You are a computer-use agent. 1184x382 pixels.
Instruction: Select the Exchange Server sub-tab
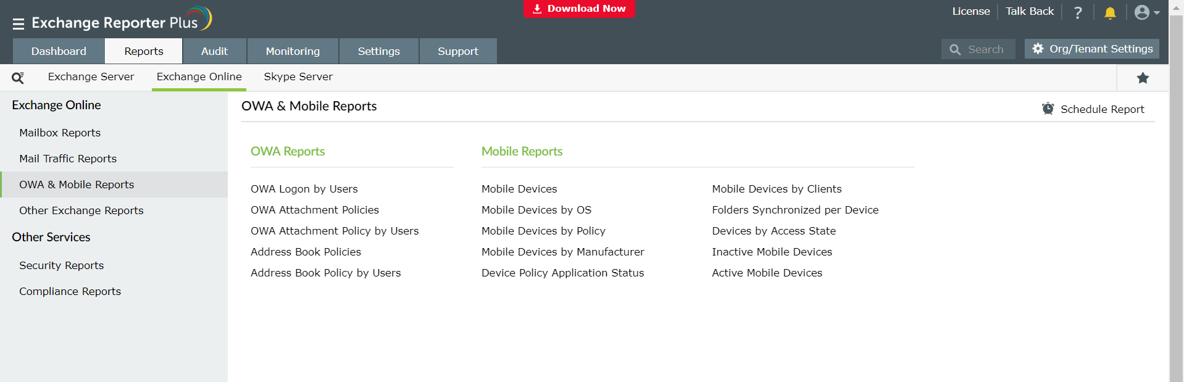pos(91,77)
